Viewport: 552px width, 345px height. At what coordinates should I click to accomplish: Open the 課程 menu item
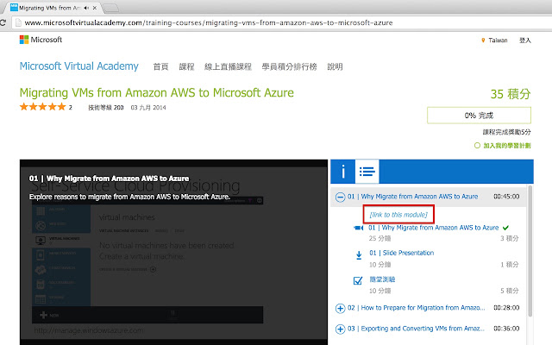point(186,67)
